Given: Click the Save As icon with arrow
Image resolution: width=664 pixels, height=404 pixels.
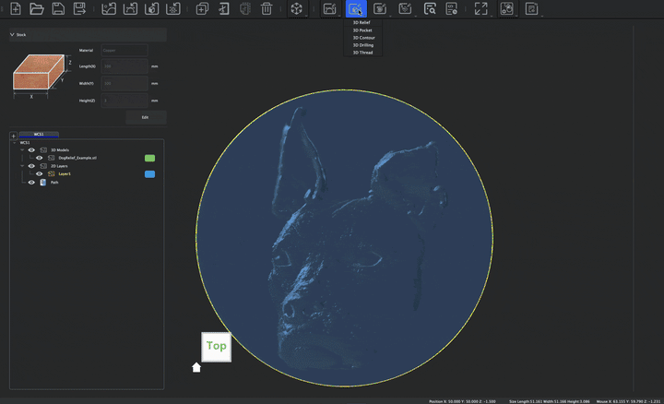Looking at the screenshot, I should point(79,8).
